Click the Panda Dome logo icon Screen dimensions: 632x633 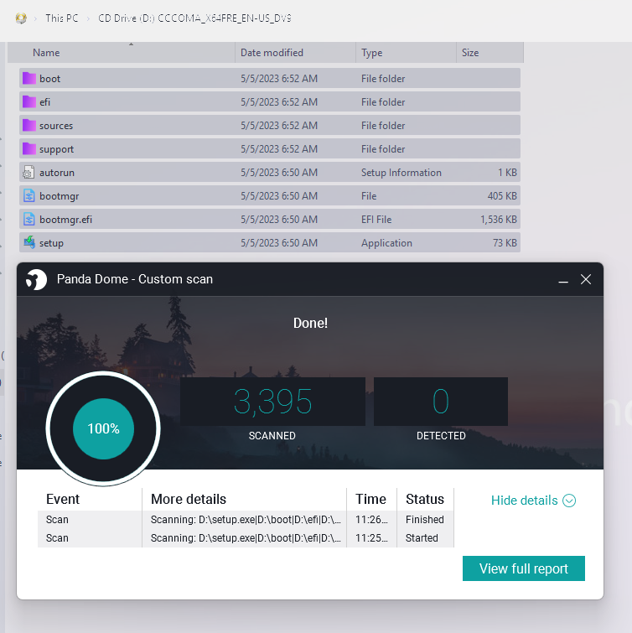click(36, 279)
